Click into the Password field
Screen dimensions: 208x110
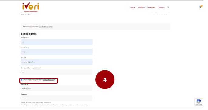(57, 98)
